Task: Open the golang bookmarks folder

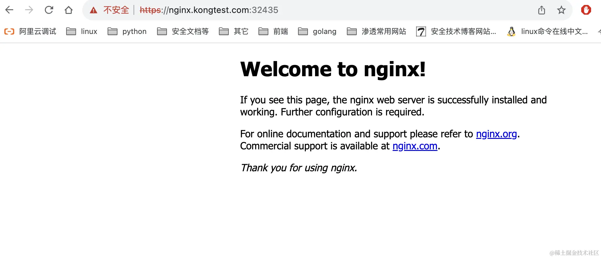Action: (x=317, y=31)
